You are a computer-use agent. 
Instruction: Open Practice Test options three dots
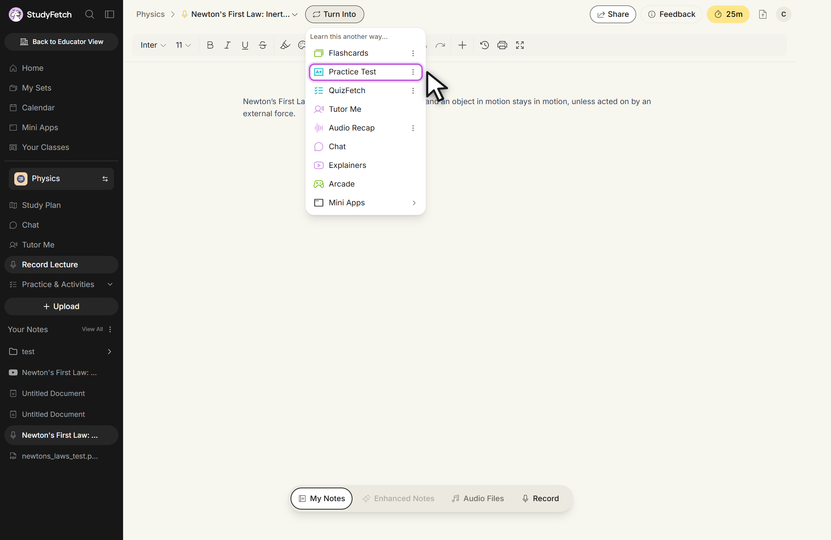point(413,72)
